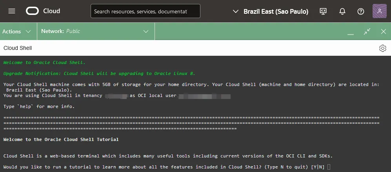This screenshot has height=172, width=391.
Task: Open the developer tools monitor icon
Action: pyautogui.click(x=323, y=11)
